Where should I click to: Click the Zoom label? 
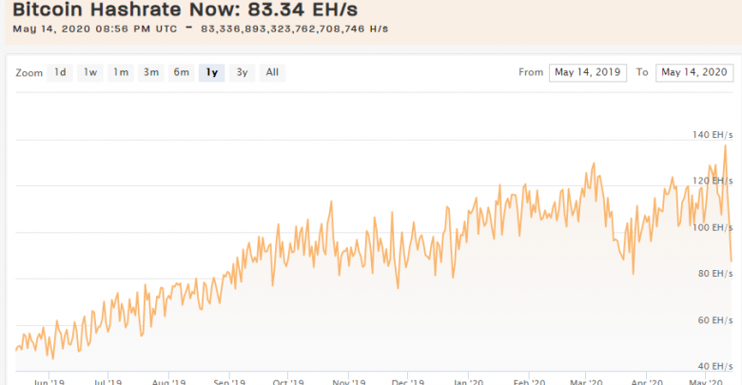29,73
